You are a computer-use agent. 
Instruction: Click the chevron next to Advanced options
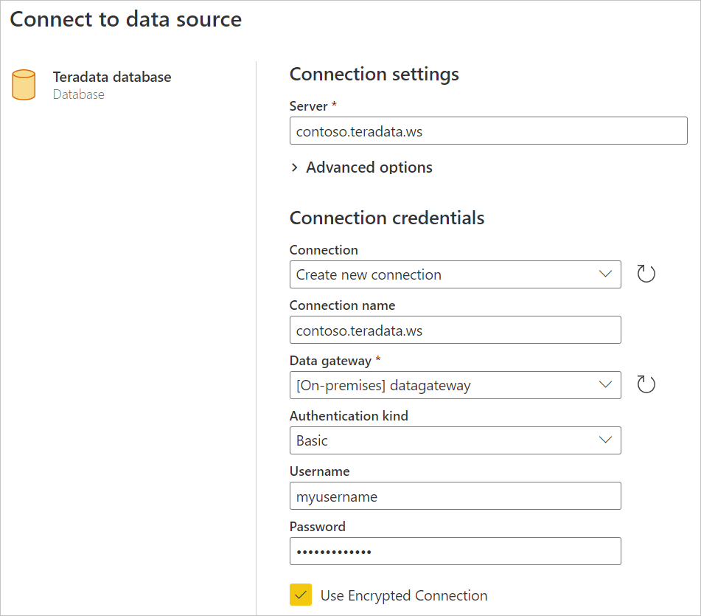coord(294,167)
